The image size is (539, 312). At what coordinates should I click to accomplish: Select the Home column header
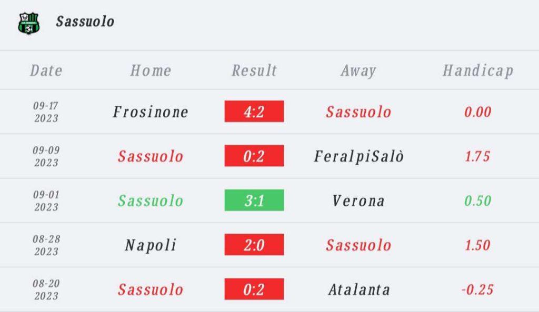(x=151, y=71)
